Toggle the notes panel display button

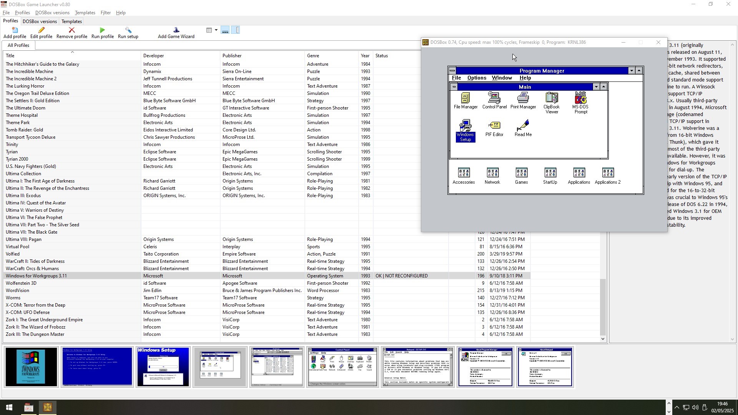click(x=236, y=30)
